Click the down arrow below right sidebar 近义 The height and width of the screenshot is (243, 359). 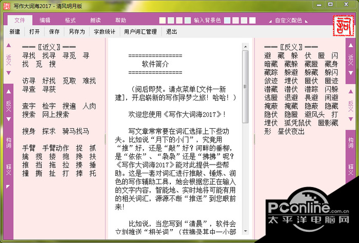coord(351,73)
